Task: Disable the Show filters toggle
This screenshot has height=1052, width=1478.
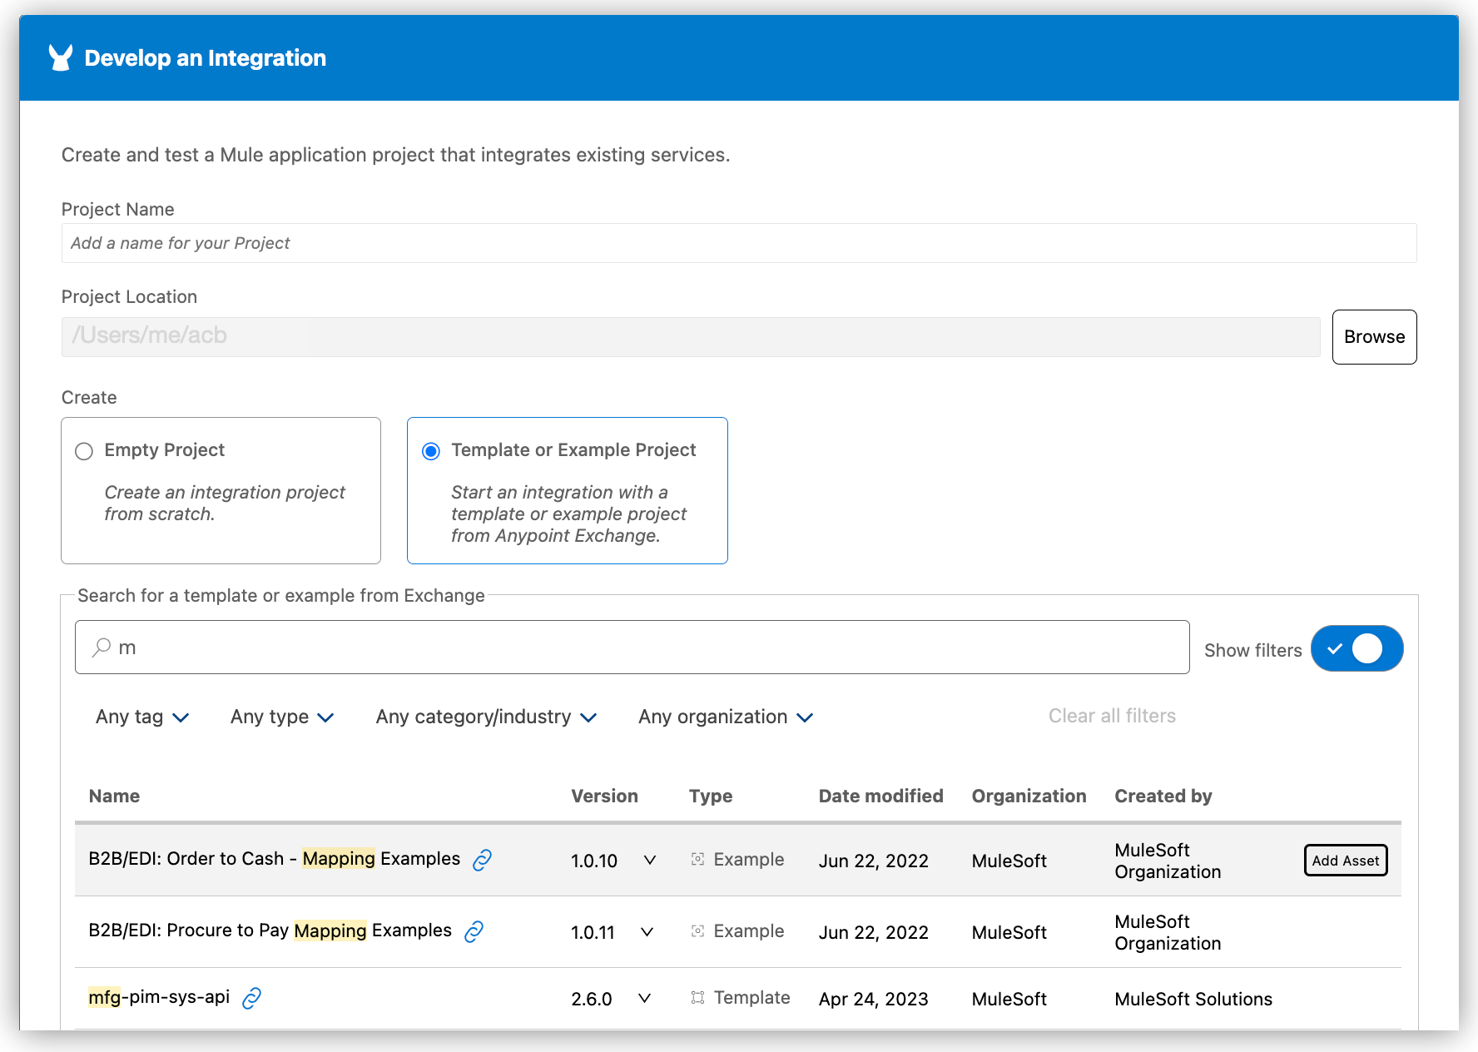Action: coord(1356,648)
